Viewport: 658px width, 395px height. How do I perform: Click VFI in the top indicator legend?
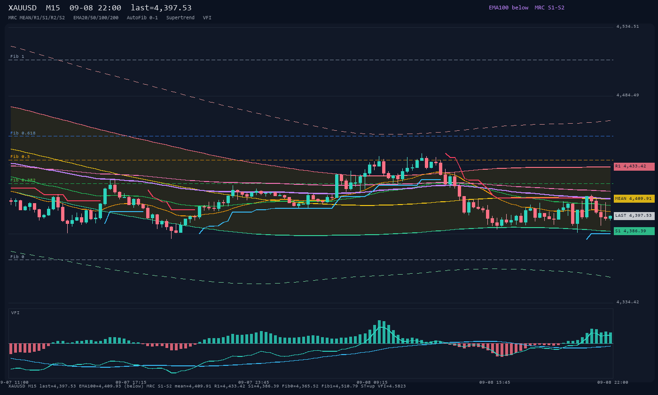tap(207, 18)
